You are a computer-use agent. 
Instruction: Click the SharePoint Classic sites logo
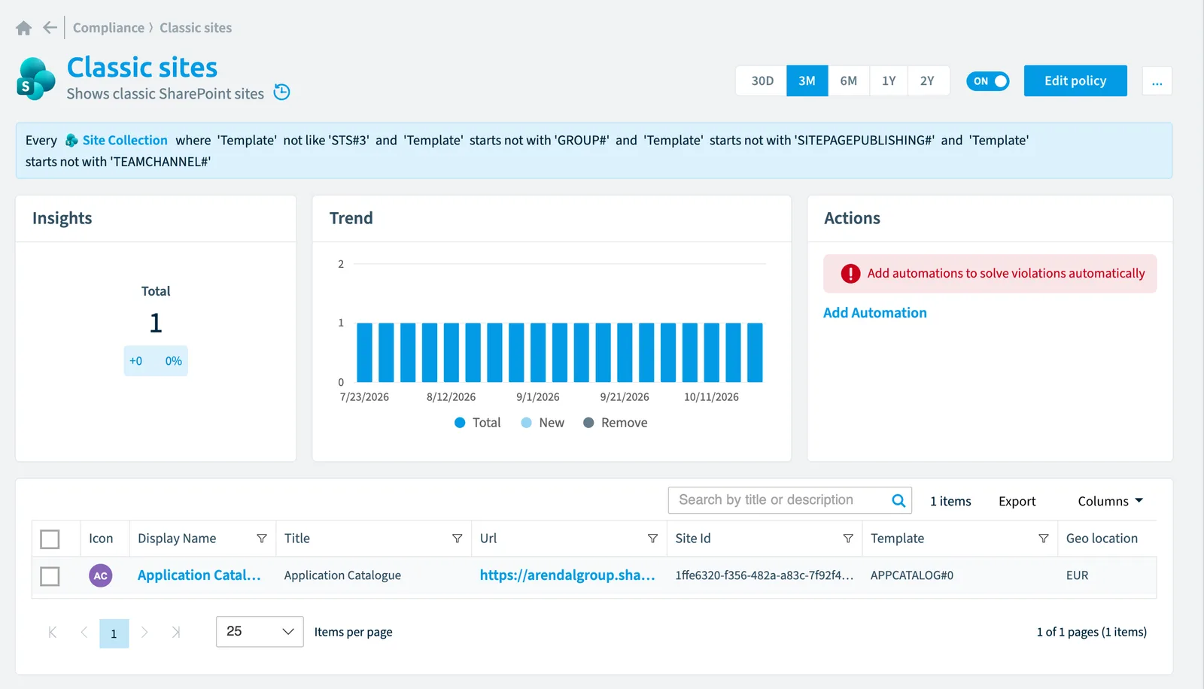[x=36, y=79]
